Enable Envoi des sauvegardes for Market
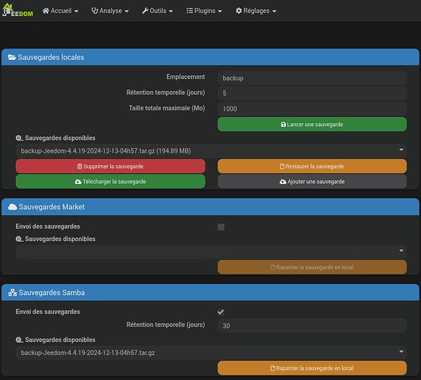This screenshot has width=421, height=380. [x=221, y=227]
